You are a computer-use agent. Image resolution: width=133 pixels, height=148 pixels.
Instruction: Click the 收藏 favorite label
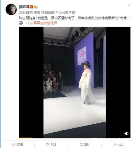tap(20, 145)
